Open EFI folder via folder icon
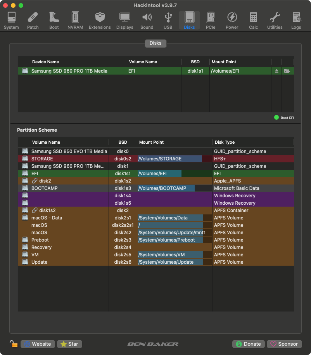Screen dimensions: 311x355 click(x=287, y=71)
